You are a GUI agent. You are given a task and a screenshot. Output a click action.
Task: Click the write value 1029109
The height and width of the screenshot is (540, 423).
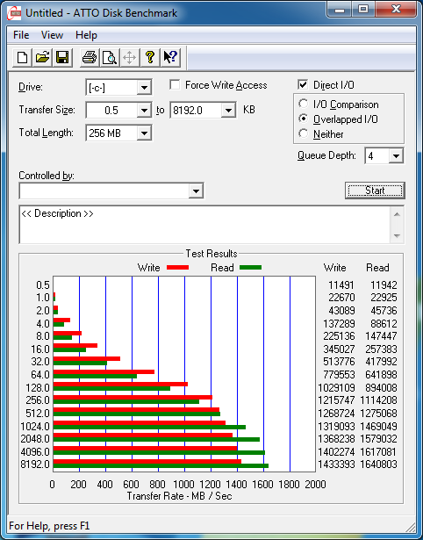[x=336, y=388]
